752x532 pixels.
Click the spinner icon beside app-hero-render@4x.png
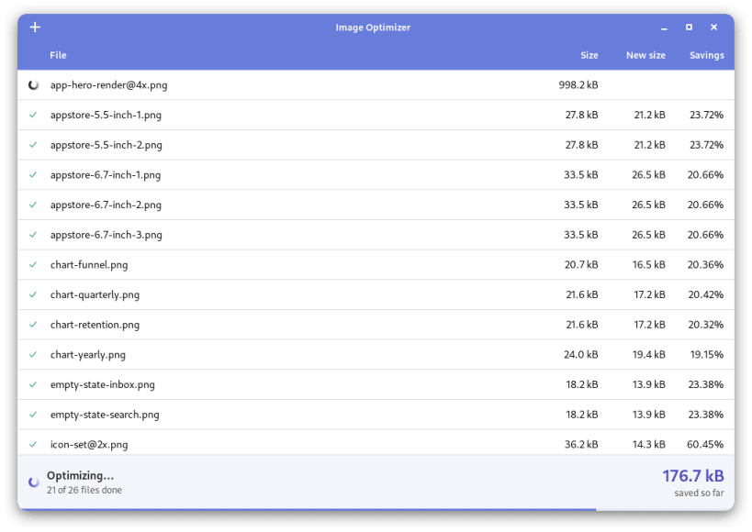pos(34,85)
